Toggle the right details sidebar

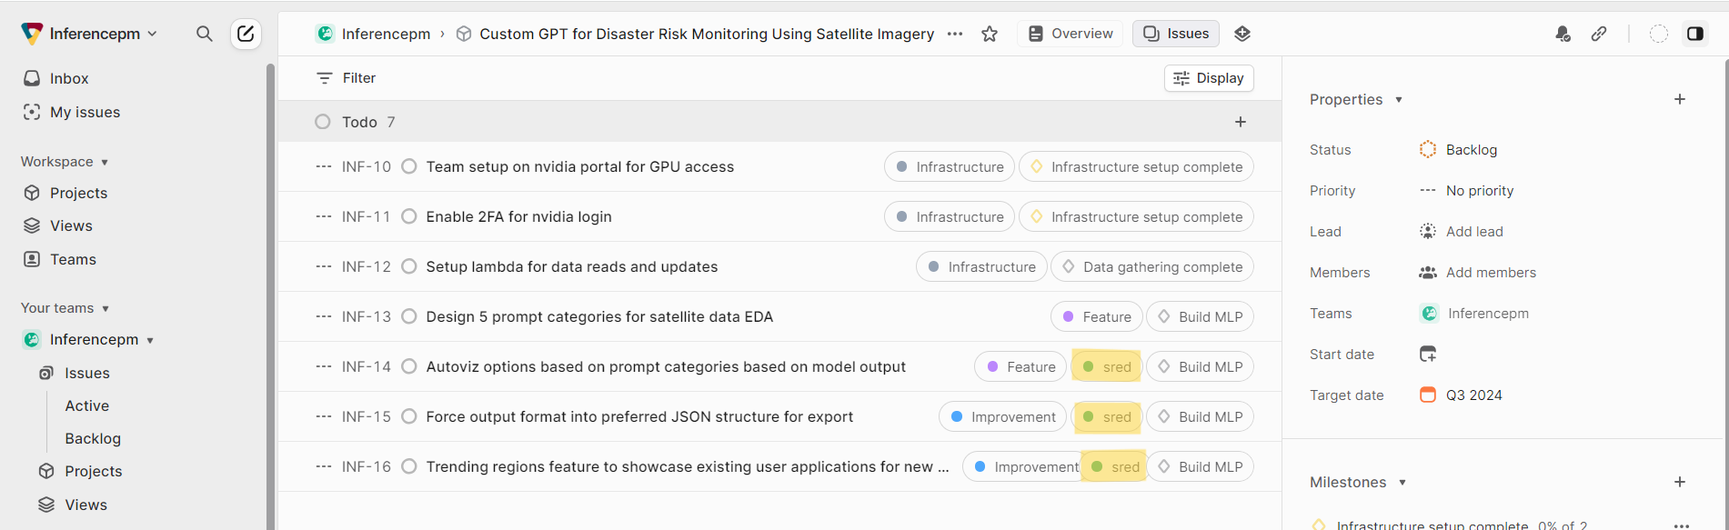click(1695, 34)
